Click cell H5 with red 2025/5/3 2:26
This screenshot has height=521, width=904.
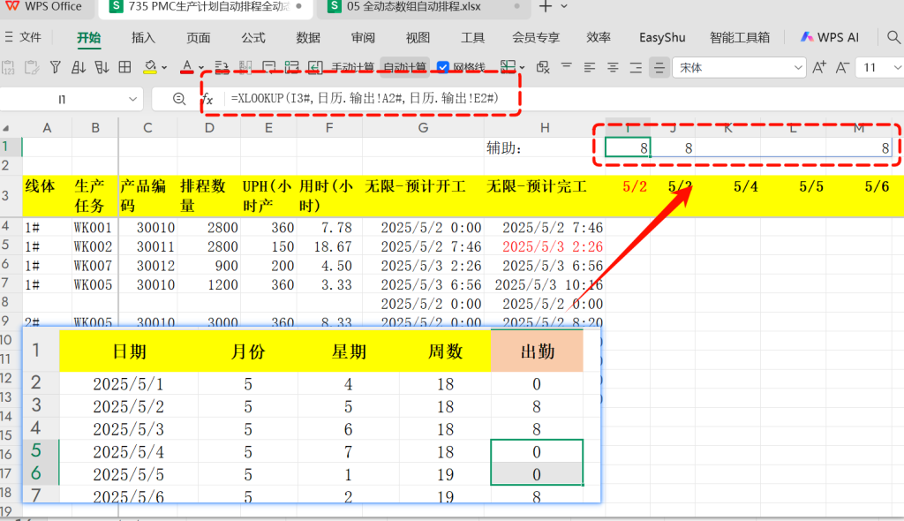tap(544, 246)
